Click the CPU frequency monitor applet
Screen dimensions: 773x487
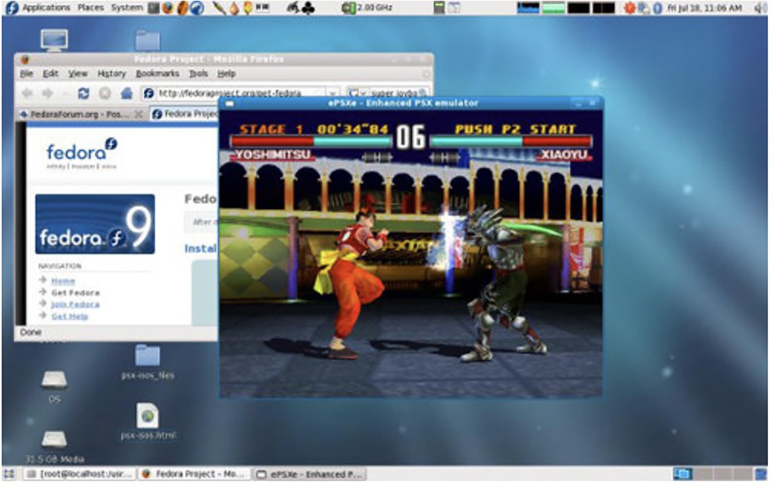point(367,8)
